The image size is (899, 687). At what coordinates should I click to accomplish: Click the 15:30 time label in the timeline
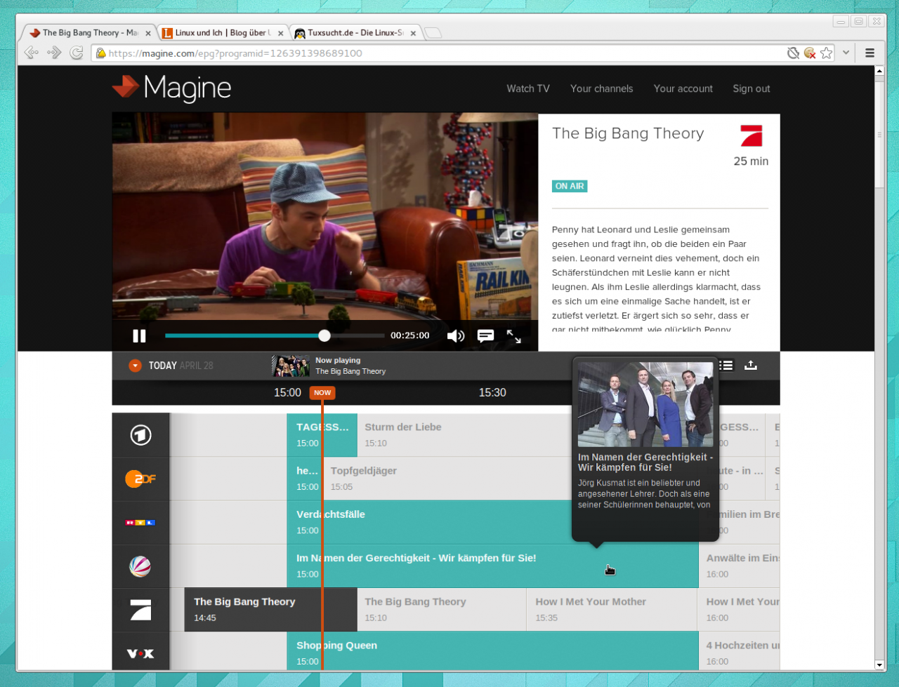[x=492, y=393]
